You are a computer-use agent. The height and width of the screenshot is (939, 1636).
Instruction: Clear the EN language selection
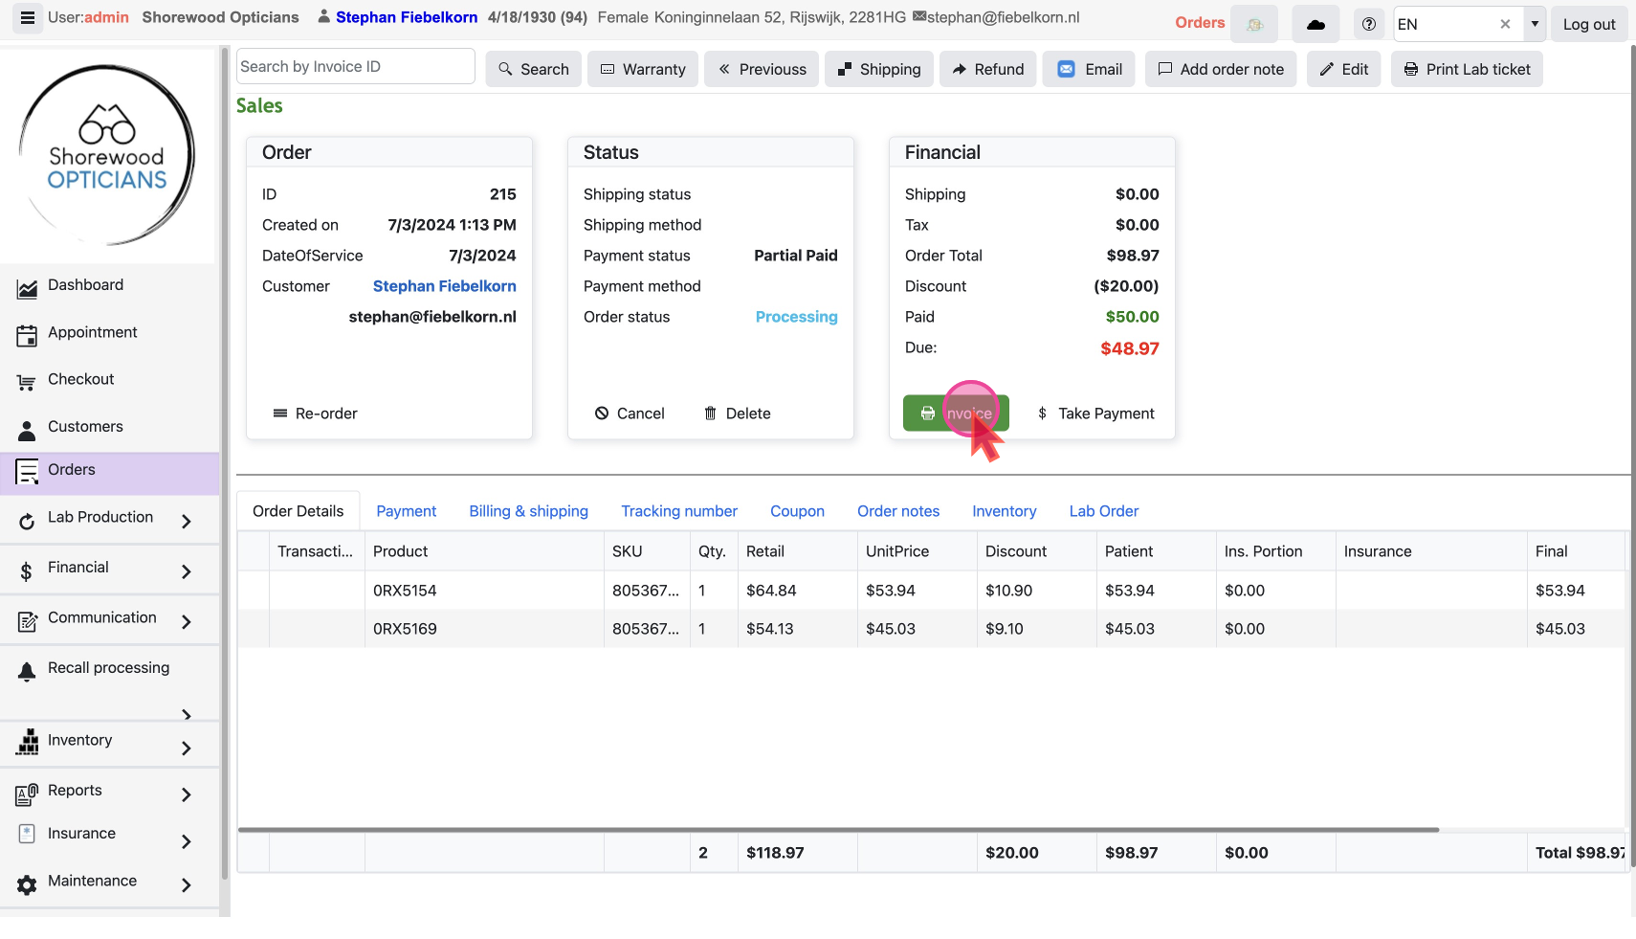coord(1505,24)
